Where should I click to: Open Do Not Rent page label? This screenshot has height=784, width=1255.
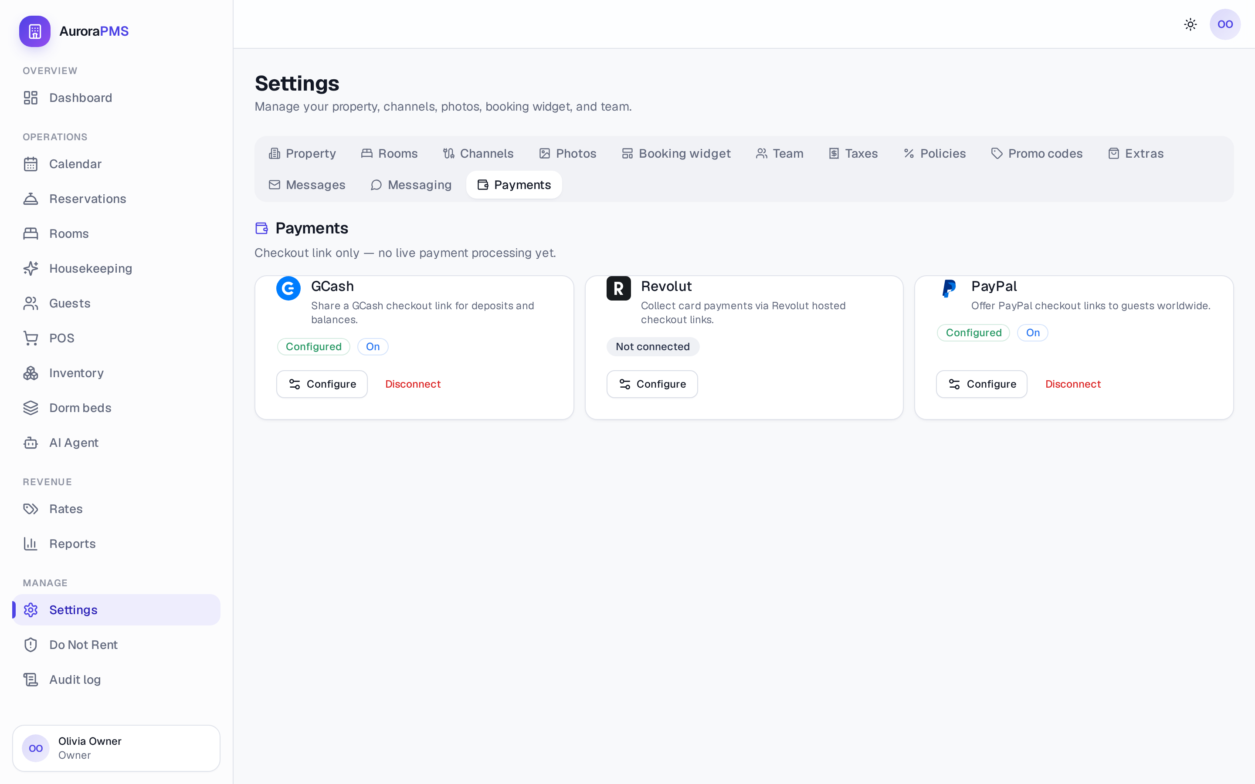[84, 645]
